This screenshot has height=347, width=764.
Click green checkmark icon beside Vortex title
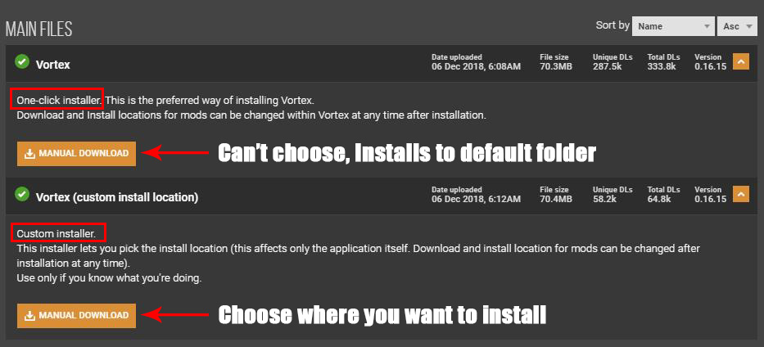pyautogui.click(x=22, y=62)
